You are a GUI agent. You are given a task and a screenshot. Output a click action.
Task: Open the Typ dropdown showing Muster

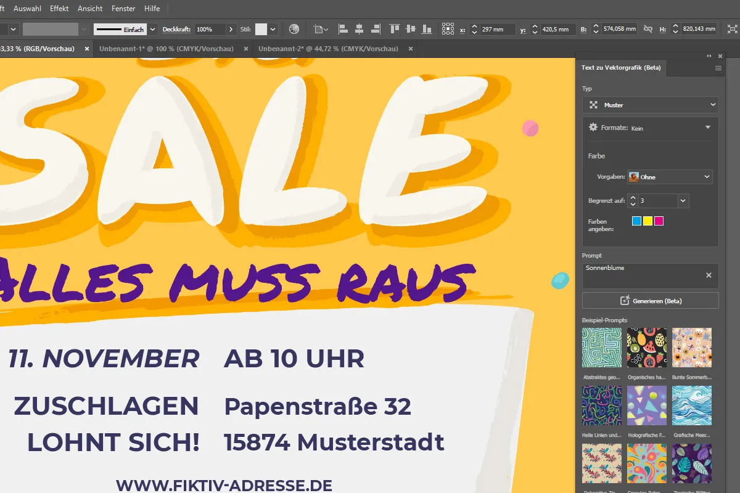651,105
